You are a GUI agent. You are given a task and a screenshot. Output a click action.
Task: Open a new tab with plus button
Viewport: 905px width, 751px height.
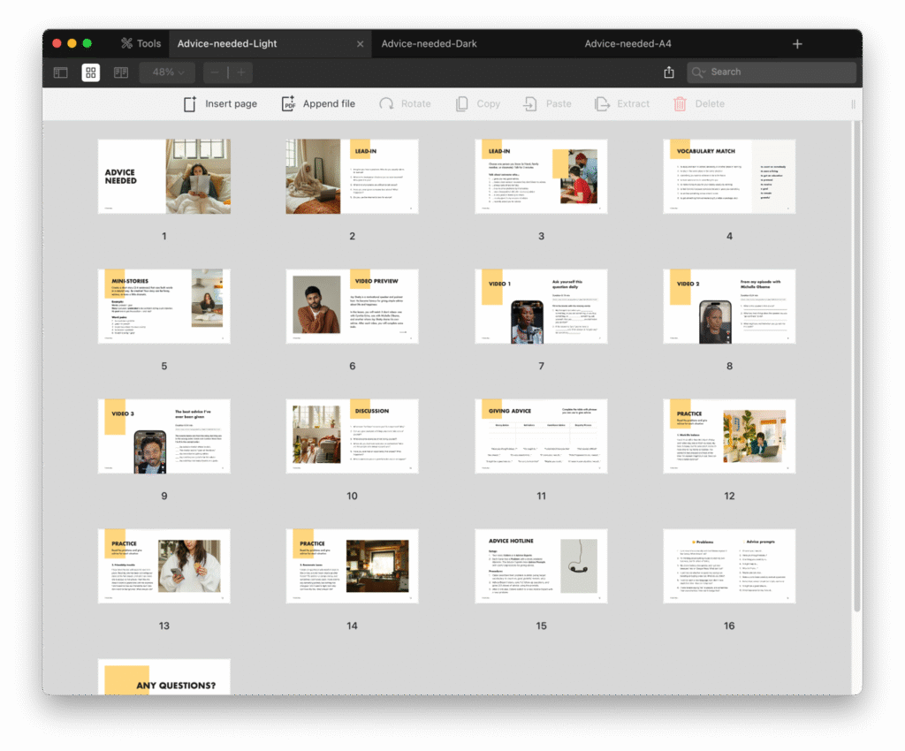pos(797,43)
